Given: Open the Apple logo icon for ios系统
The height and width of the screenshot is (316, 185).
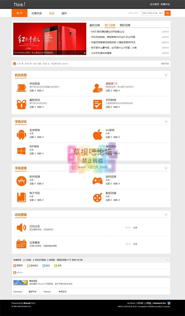Looking at the screenshot, I should (x=97, y=134).
